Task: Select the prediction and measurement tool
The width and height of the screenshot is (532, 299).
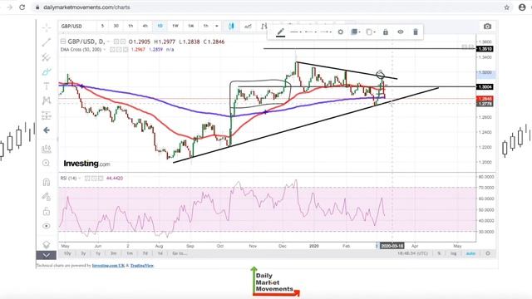Action: pos(47,115)
